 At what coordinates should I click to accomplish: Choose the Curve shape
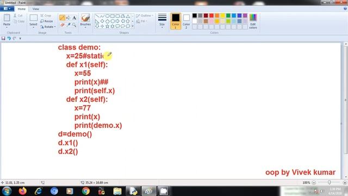pyautogui.click(x=102, y=16)
